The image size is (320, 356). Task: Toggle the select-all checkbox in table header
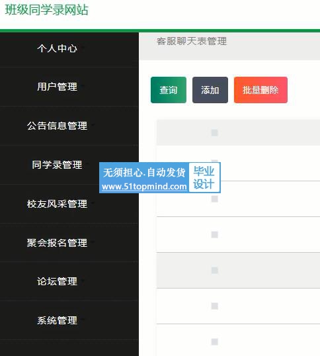tap(214, 132)
